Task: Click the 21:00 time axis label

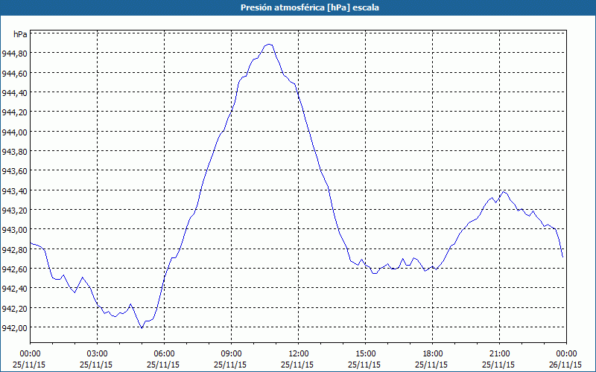Action: (x=499, y=354)
